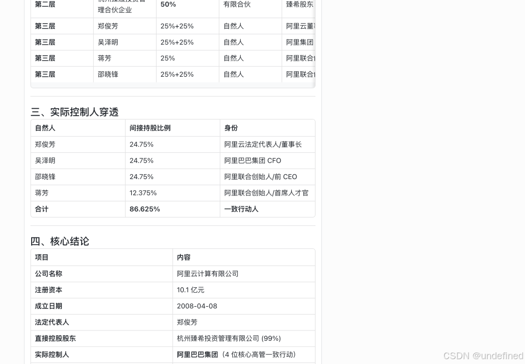The height and width of the screenshot is (364, 525).
Task: Select the bold 50% value in 第二层 row
Action: 168,4
